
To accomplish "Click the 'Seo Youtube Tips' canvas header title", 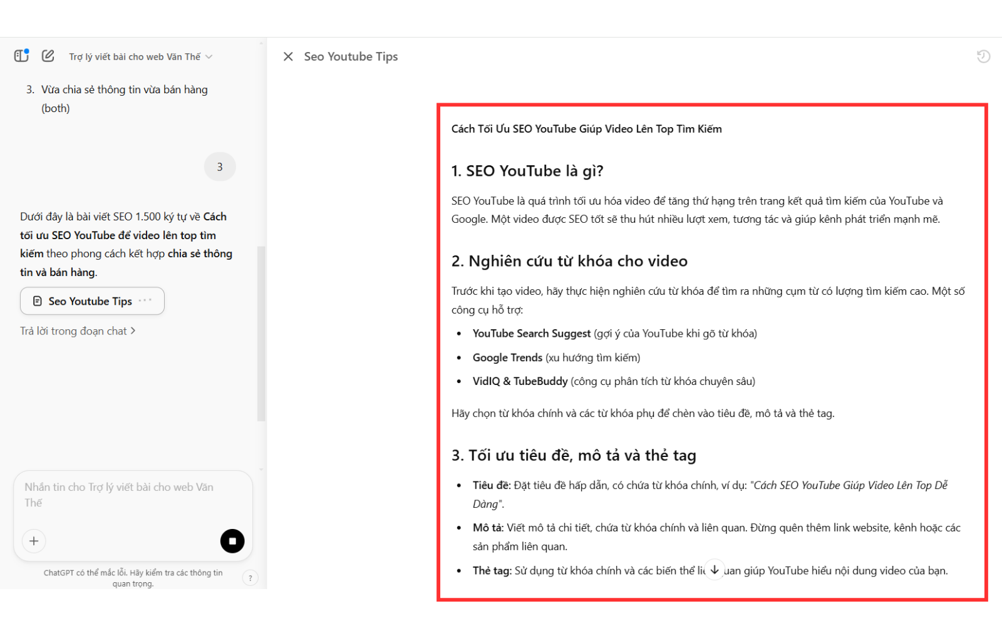I will [351, 56].
